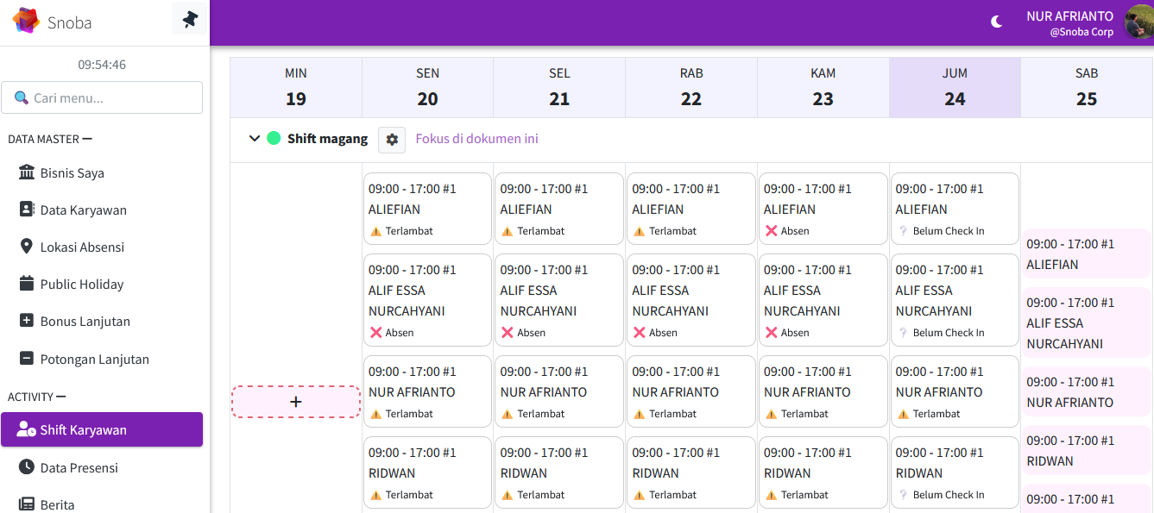Select the JUM 24 day header
The image size is (1154, 513).
click(x=954, y=87)
